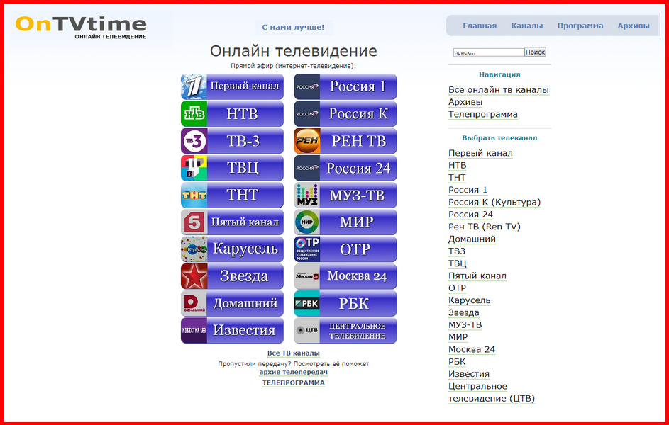669x425 pixels.
Task: Open the Россия 24 channel button
Action: (345, 168)
